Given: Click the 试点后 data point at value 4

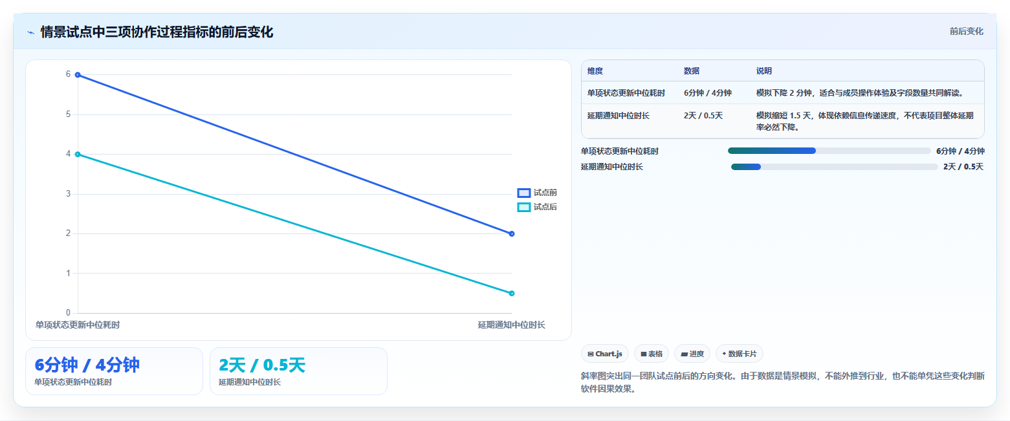Looking at the screenshot, I should tap(78, 155).
